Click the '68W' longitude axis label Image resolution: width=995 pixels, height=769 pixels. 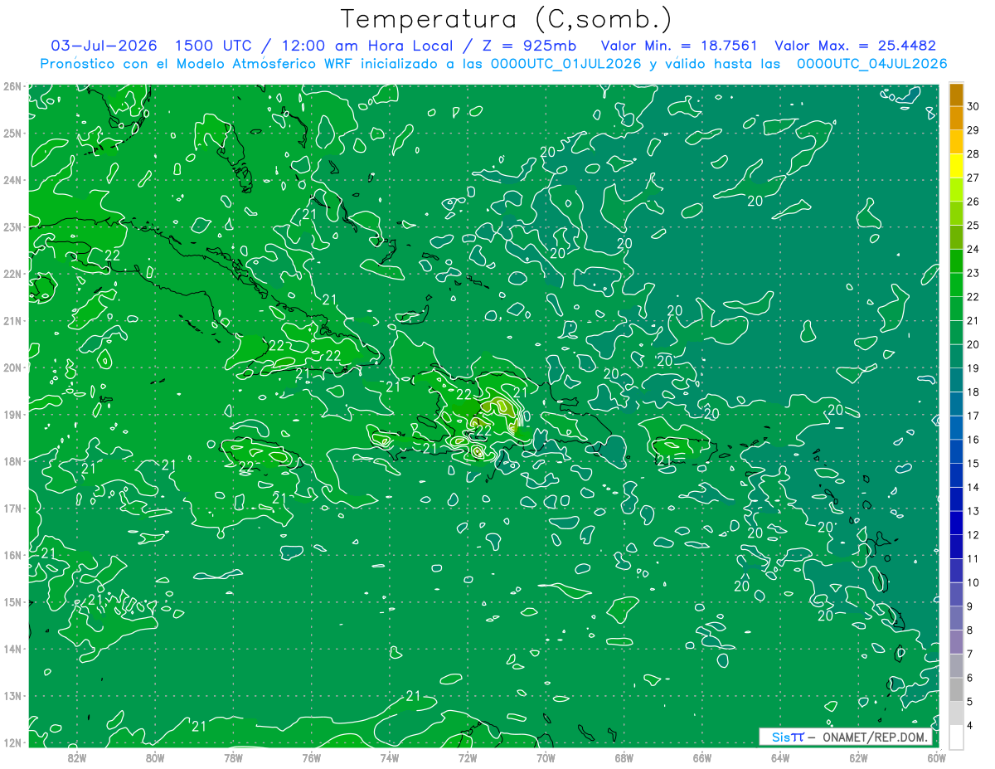[x=624, y=757]
